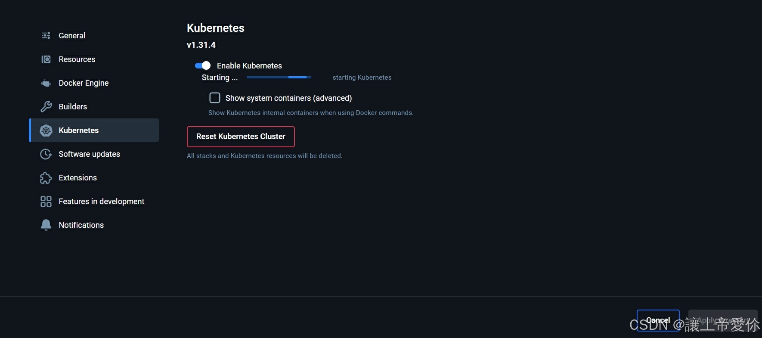Go to Software updates section
The image size is (762, 338).
pyautogui.click(x=89, y=154)
